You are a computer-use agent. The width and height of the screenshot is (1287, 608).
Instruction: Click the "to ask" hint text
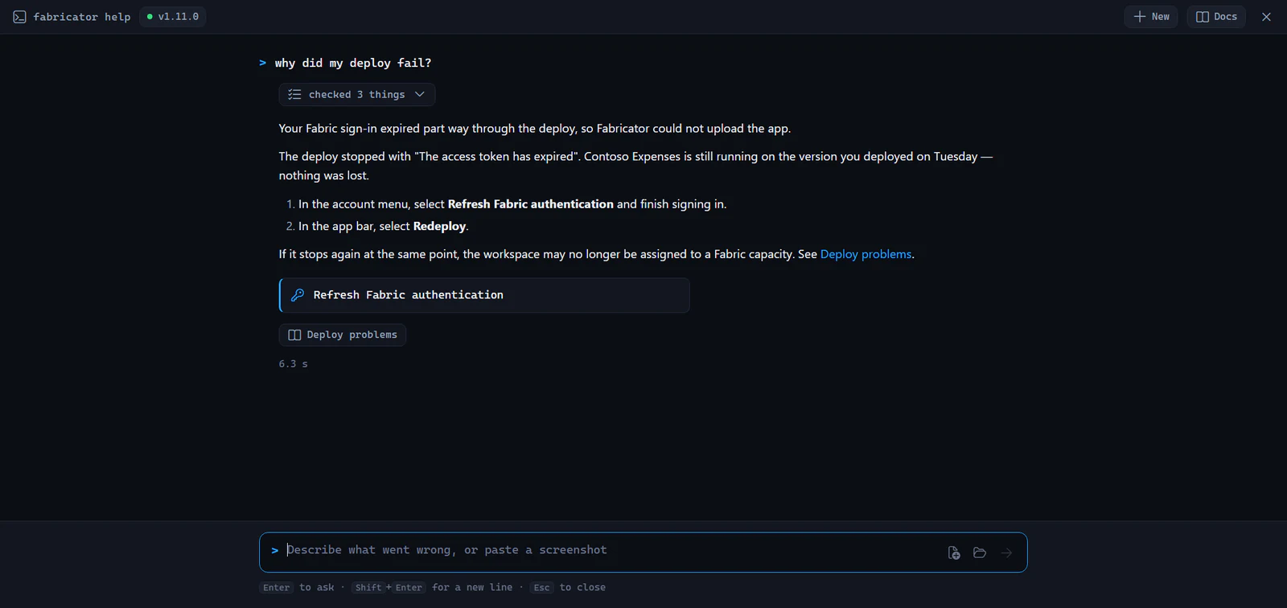click(x=317, y=588)
